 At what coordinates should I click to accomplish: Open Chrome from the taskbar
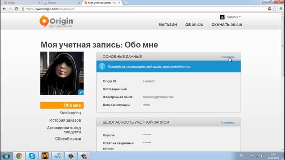click(x=19, y=156)
